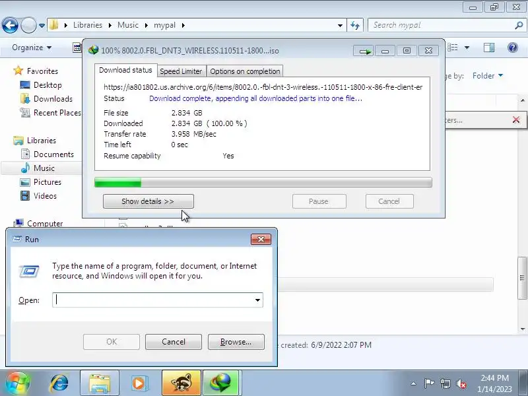Open Windows Media Player from the taskbar

point(139,383)
